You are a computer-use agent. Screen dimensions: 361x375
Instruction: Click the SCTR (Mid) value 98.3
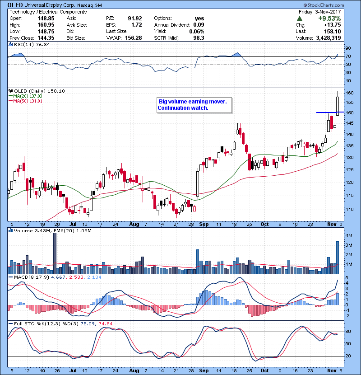[x=199, y=38]
